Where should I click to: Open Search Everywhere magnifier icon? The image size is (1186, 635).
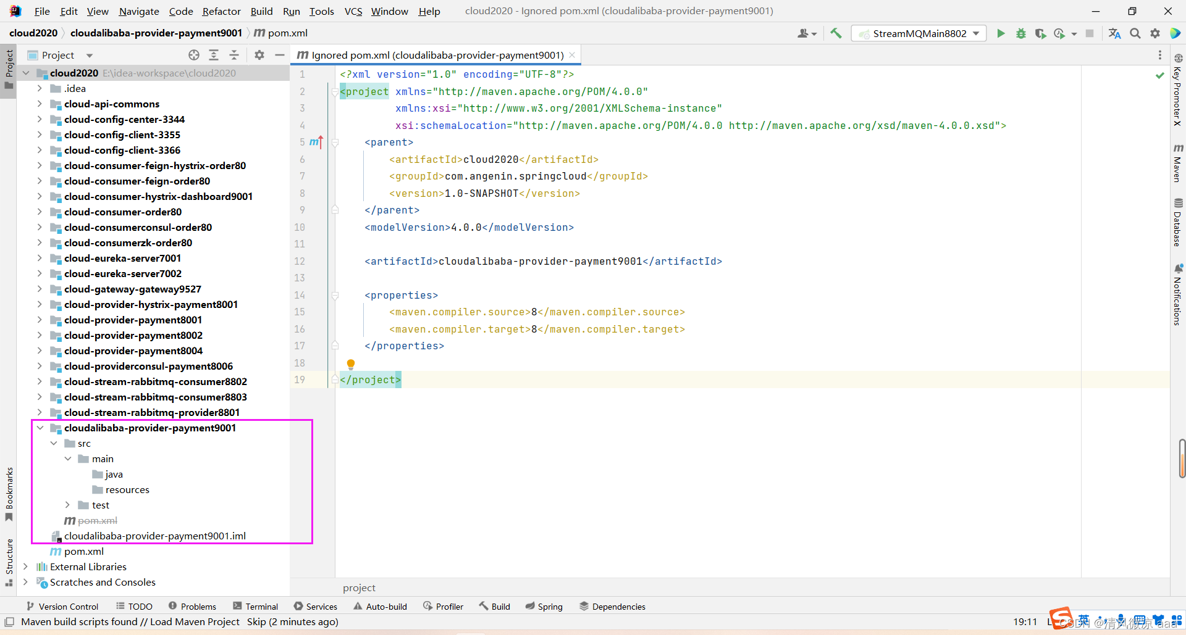point(1135,33)
